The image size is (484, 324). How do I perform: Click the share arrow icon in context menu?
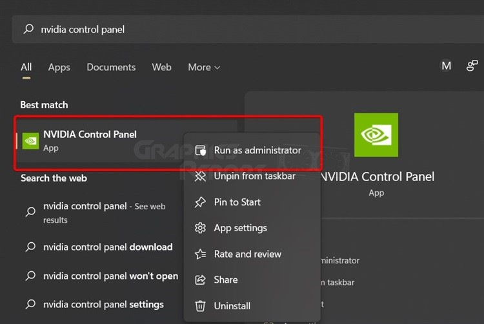200,280
